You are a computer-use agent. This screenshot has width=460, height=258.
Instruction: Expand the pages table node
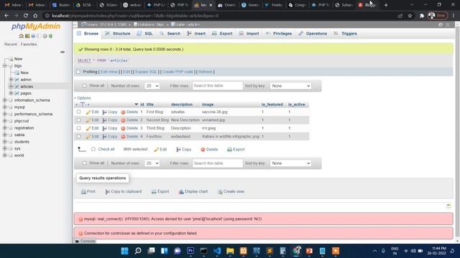pos(11,93)
